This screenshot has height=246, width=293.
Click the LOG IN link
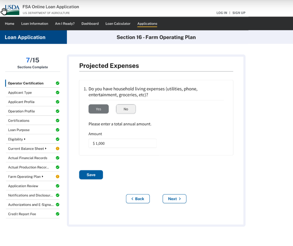pyautogui.click(x=222, y=13)
